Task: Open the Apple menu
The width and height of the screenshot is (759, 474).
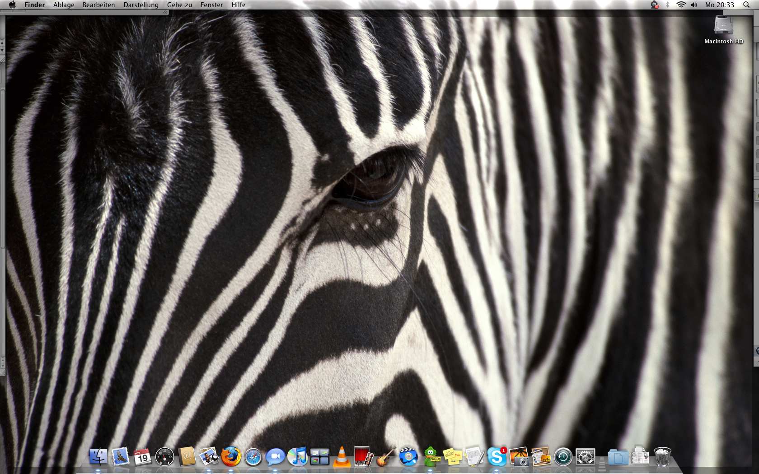Action: [12, 5]
